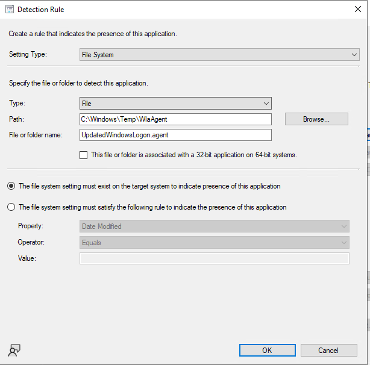The height and width of the screenshot is (365, 370).
Task: Enable the 32-bit application on 64-bit checkbox
Action: (x=84, y=155)
